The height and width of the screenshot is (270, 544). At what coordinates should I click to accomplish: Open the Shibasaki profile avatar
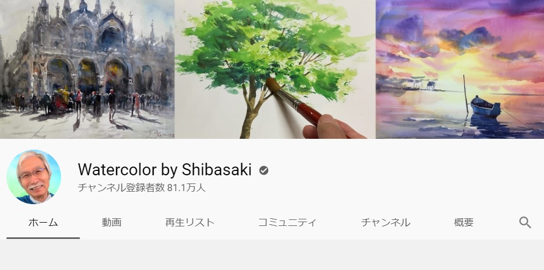[x=34, y=177]
